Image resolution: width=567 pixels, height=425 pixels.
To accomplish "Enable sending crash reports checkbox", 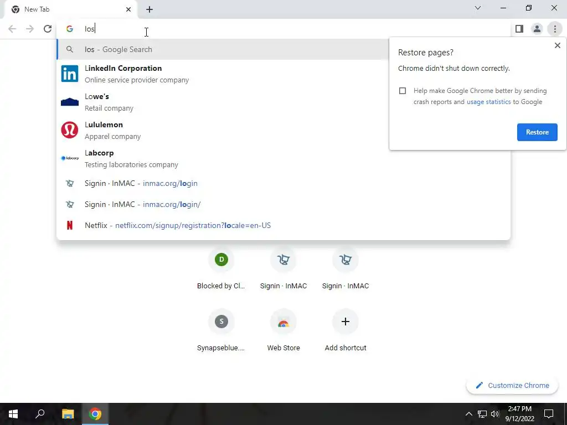I will tap(403, 91).
